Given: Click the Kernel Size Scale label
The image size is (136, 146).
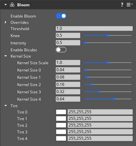Looking at the screenshot, I should [x=33, y=63].
